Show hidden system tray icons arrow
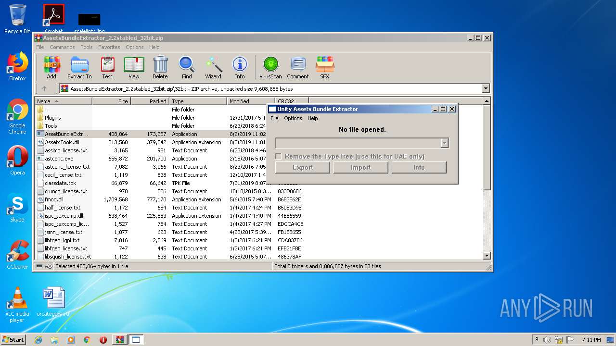Viewport: 616px width, 346px height. coord(537,340)
